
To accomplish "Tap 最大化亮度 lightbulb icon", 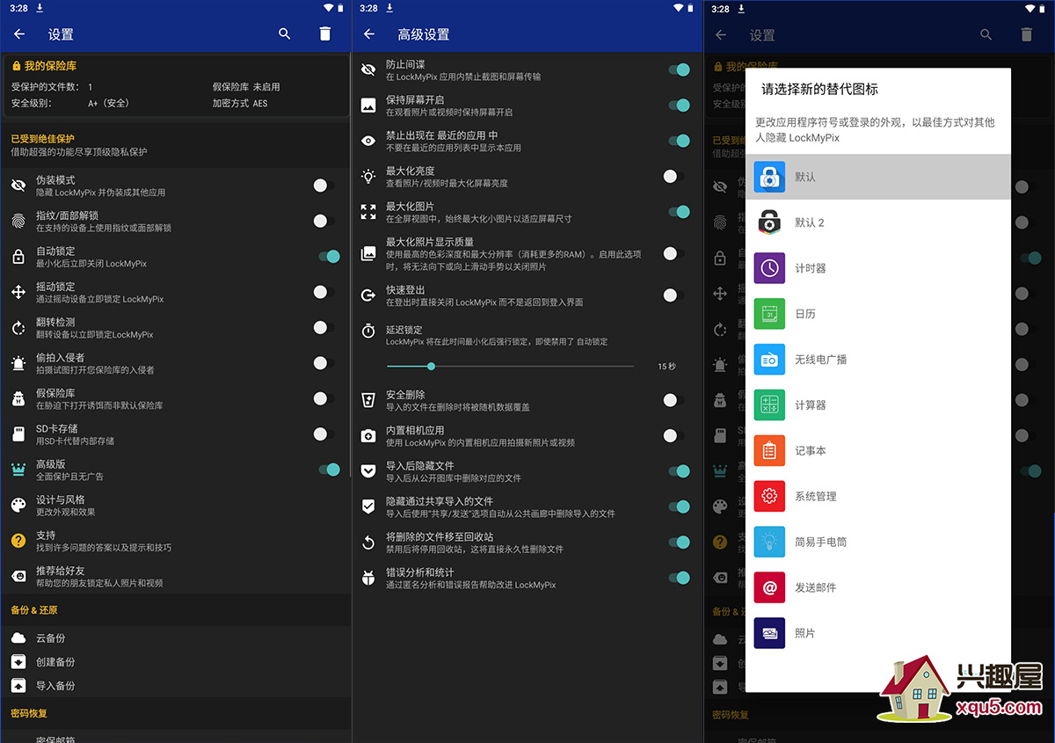I will (368, 177).
